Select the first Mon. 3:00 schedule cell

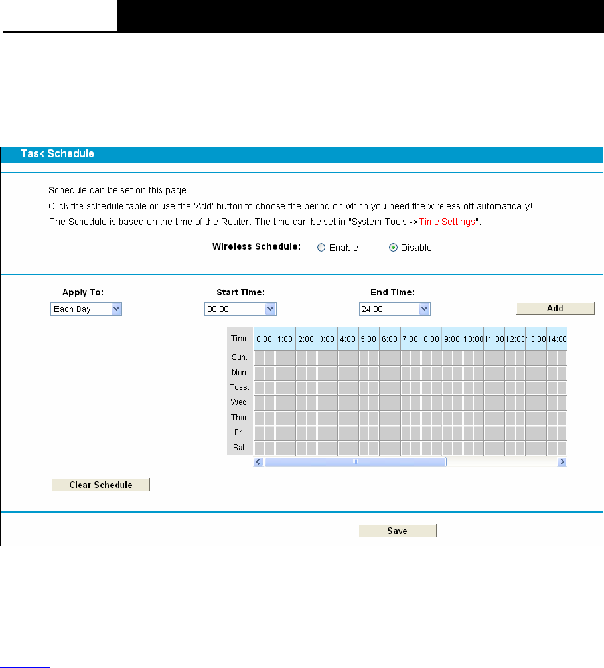(322, 373)
